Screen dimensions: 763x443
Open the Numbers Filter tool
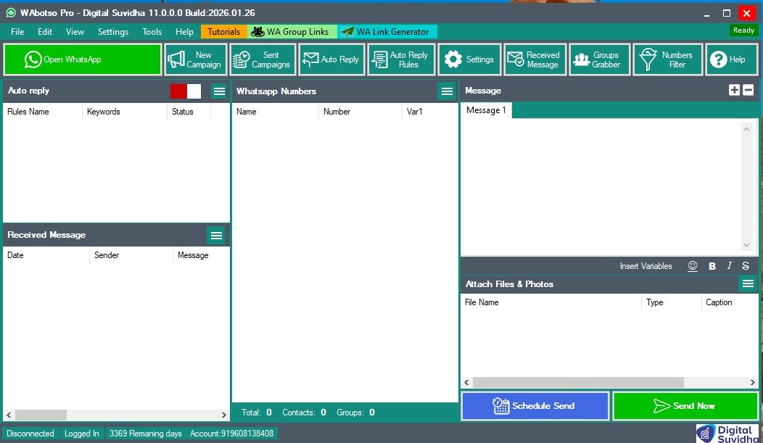(x=667, y=59)
